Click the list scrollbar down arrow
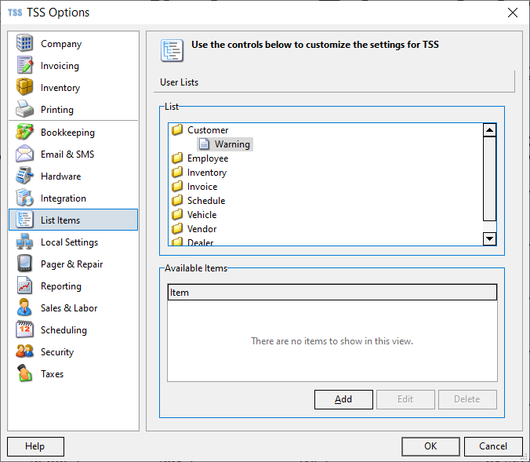The width and height of the screenshot is (530, 462). 489,238
